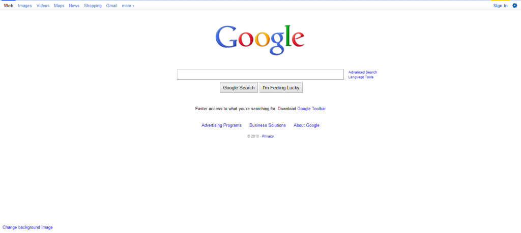Click the I'm Feeling Lucky button
The width and height of the screenshot is (521, 233).
tap(281, 87)
